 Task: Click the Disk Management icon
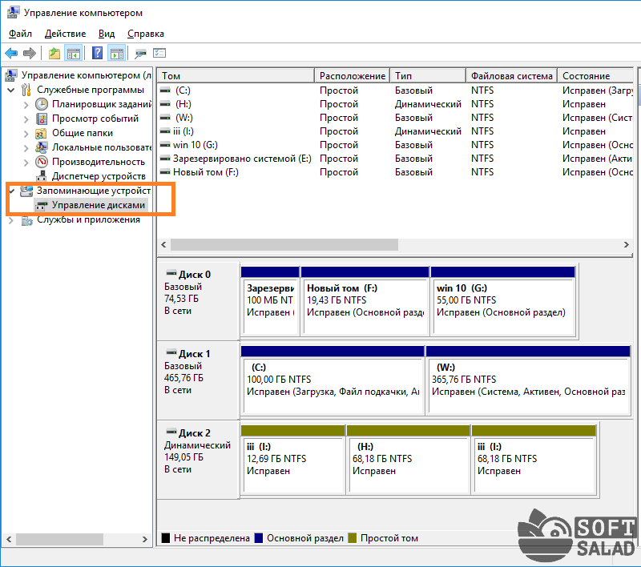[42, 205]
